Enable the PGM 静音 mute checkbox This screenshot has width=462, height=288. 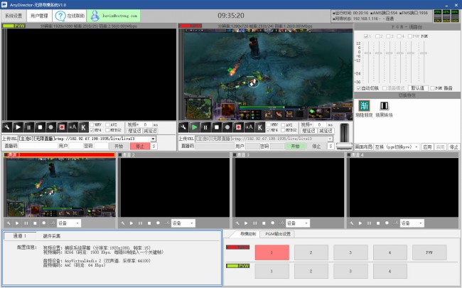coord(432,88)
